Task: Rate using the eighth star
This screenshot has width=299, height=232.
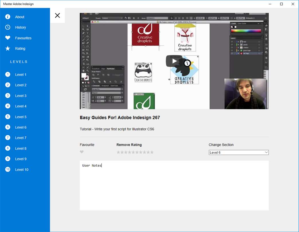Action: (x=144, y=152)
